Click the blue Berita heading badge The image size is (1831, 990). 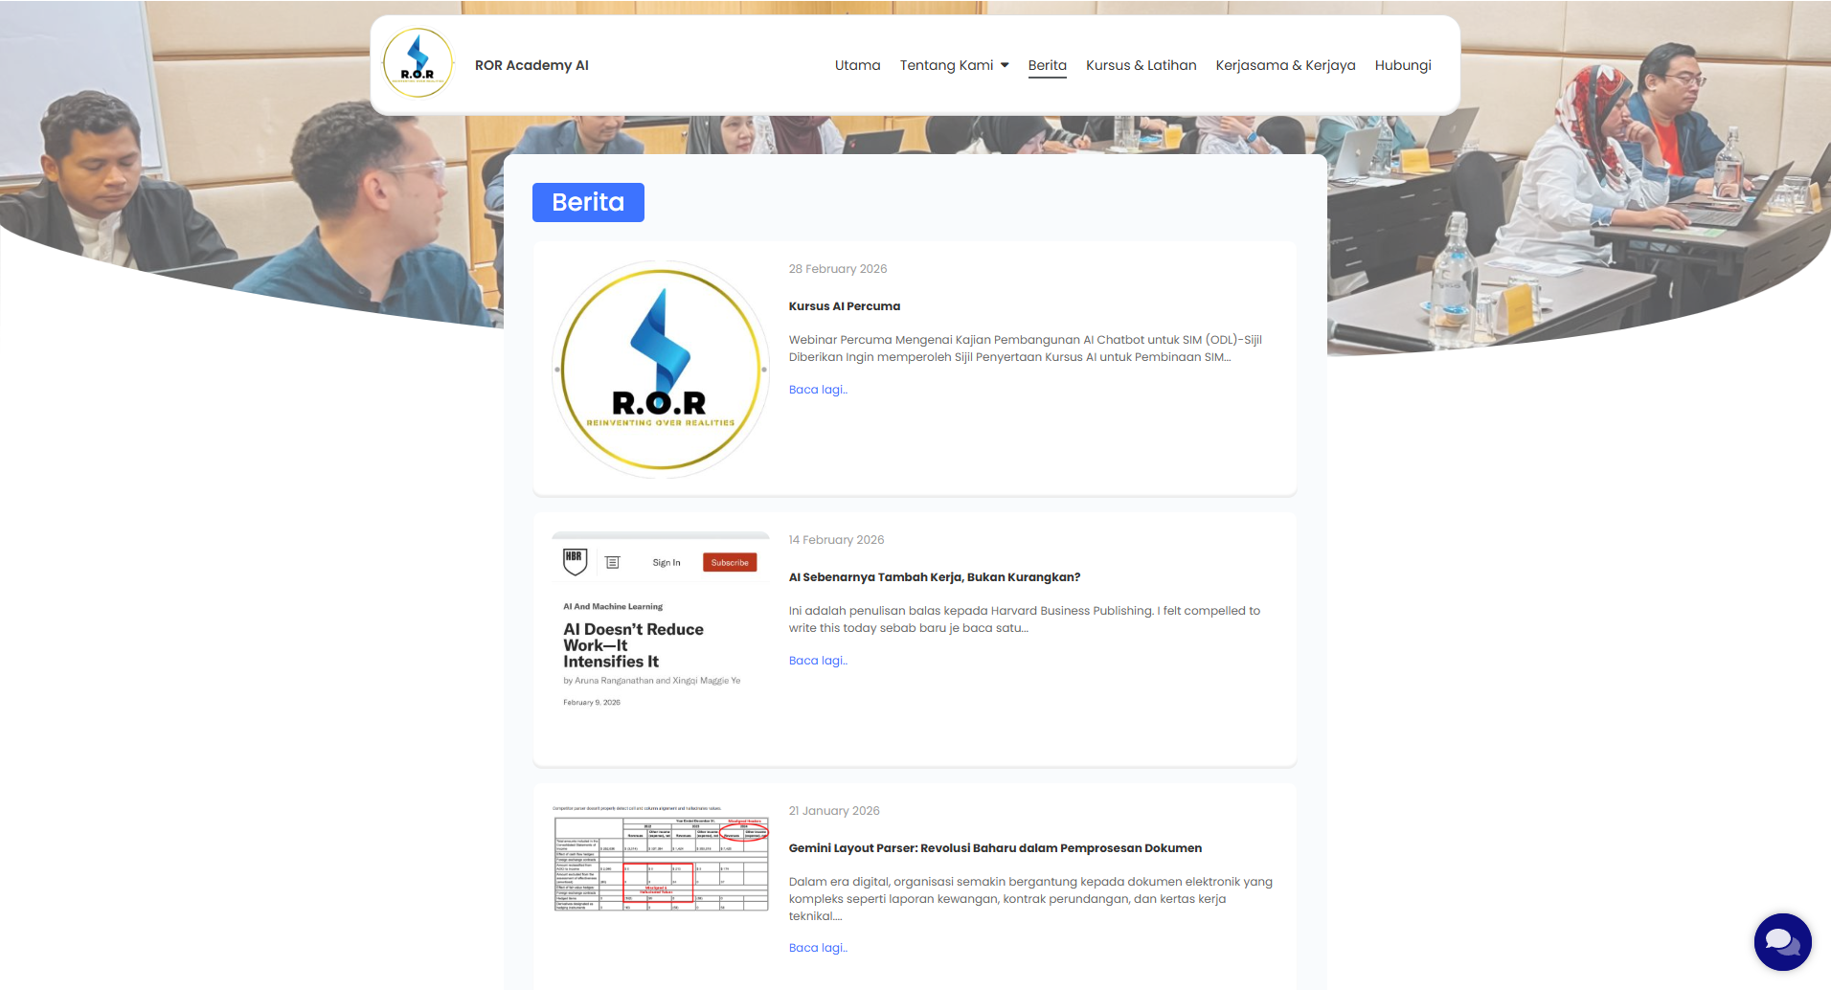pos(588,202)
